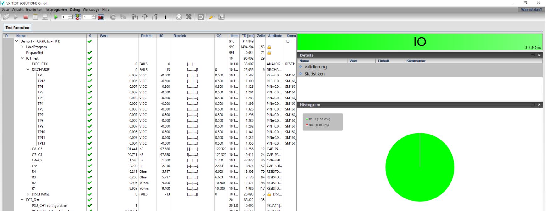Viewport: 548px width, 211px height.
Task: Expand the Statistiken details row
Action: click(300, 74)
